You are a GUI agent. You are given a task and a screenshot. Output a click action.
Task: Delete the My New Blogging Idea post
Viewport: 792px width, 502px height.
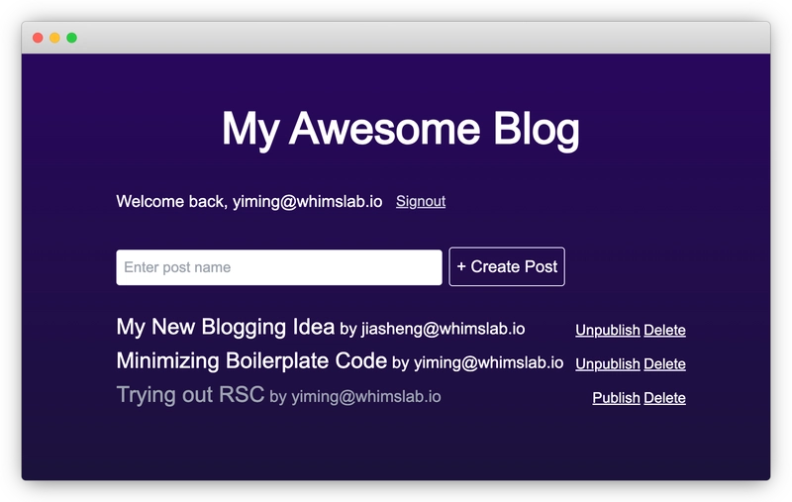(664, 331)
